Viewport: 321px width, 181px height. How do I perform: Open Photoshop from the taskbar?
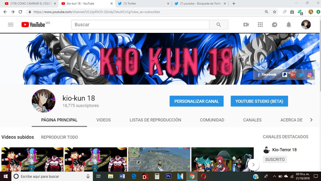click(169, 176)
